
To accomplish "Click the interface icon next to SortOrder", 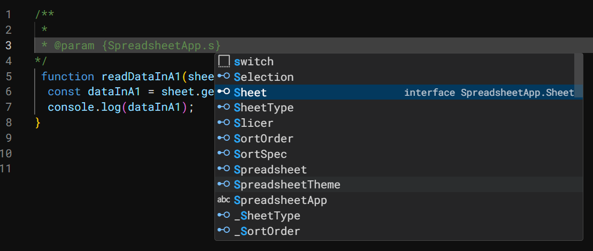I will [x=224, y=139].
